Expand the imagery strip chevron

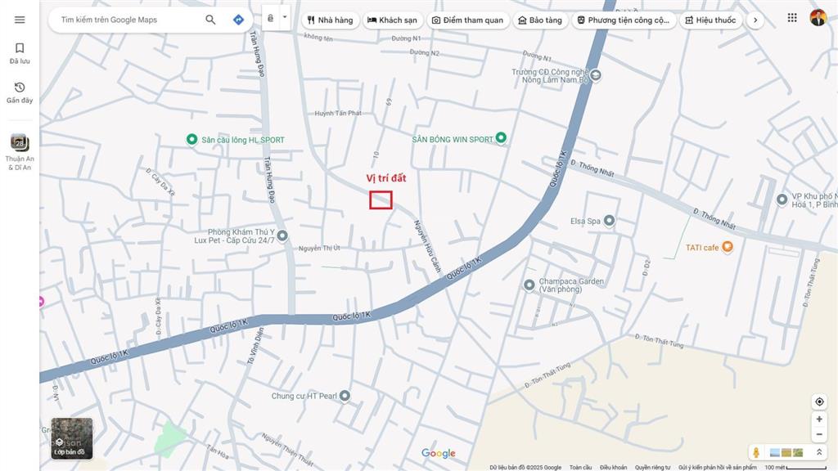pos(819,452)
